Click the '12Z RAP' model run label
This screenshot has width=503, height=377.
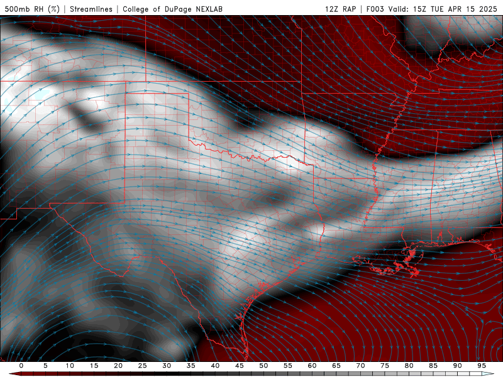[340, 9]
